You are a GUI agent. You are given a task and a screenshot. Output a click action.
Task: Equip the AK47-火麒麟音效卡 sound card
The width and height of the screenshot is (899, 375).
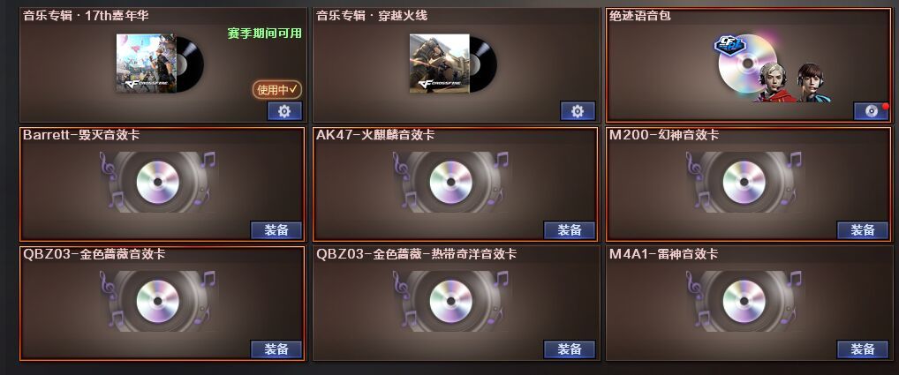tap(570, 230)
